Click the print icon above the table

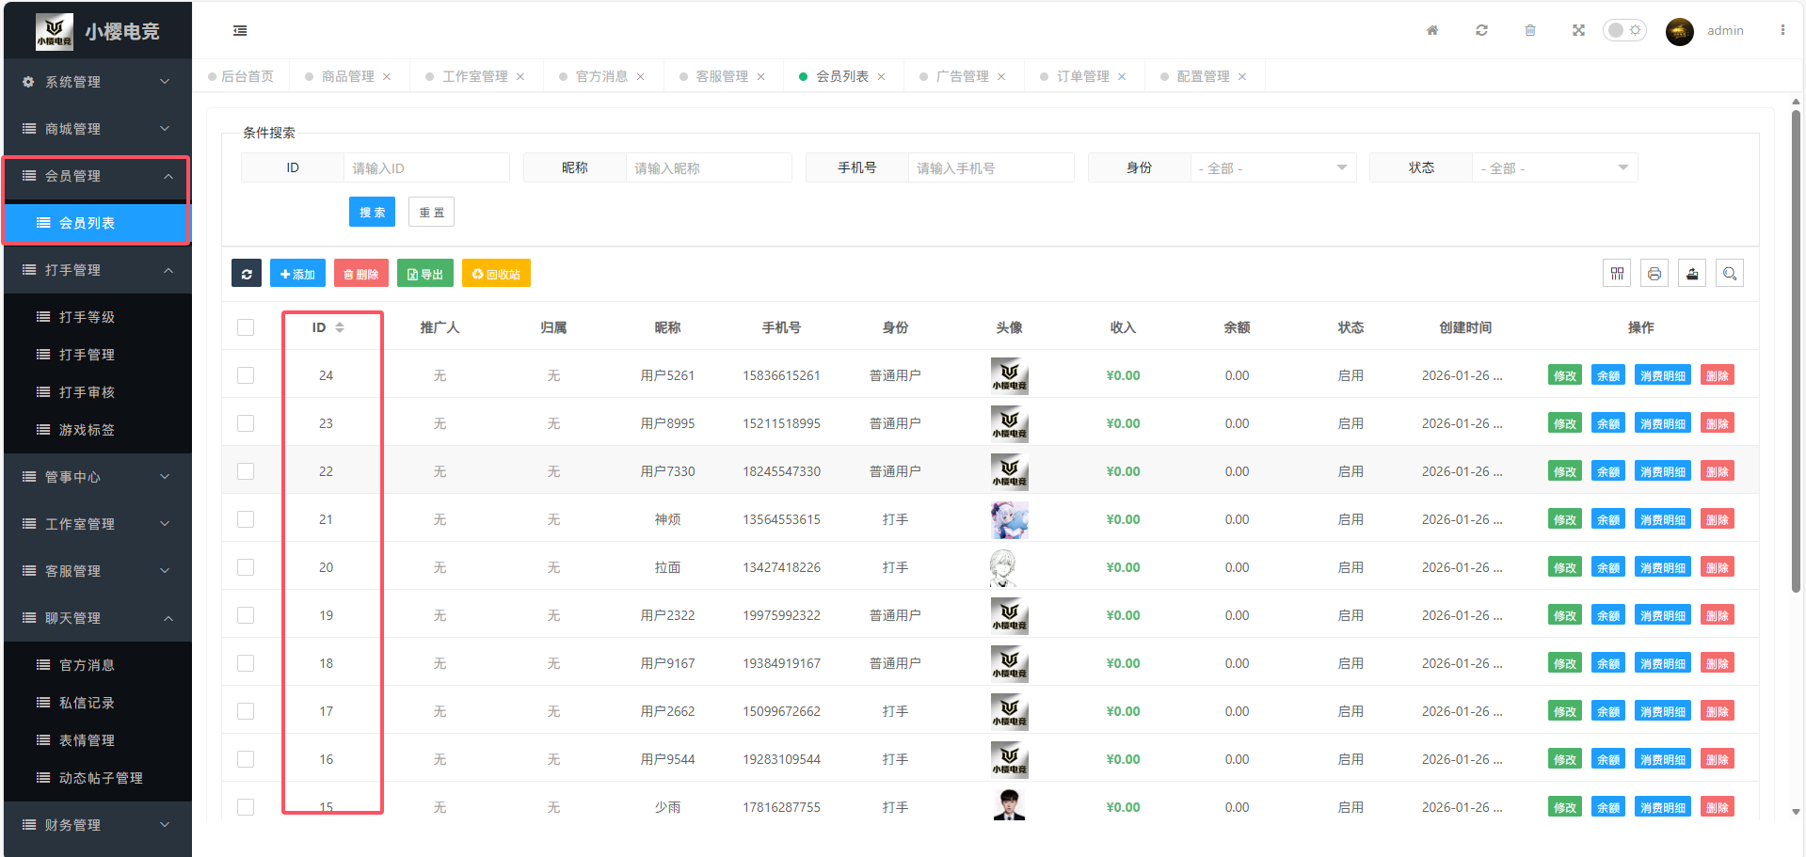tap(1654, 274)
